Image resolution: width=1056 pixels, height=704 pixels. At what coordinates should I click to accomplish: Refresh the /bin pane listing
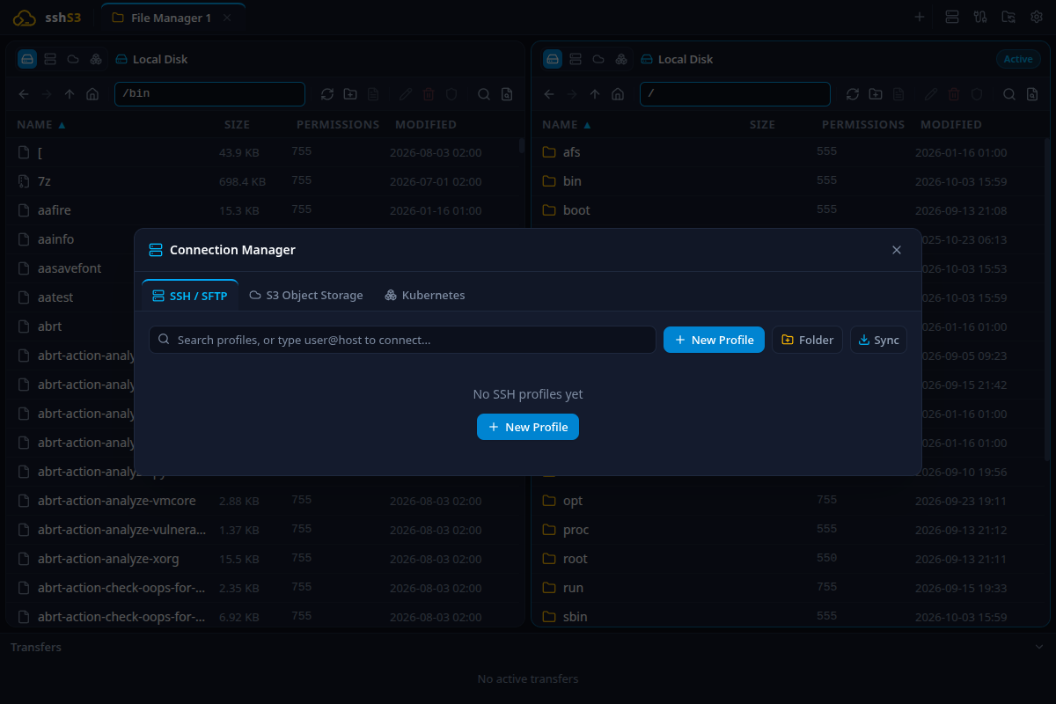point(327,94)
